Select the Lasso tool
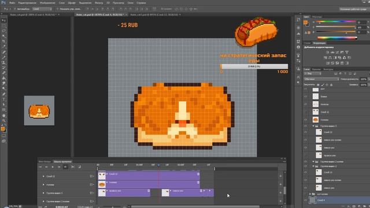This screenshot has width=370, height=208. 4,31
